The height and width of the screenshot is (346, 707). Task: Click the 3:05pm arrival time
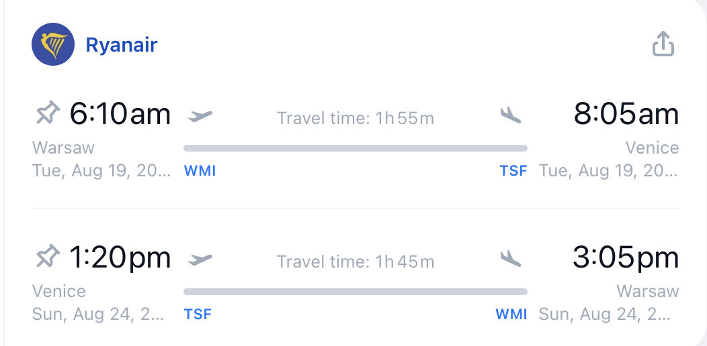[626, 257]
